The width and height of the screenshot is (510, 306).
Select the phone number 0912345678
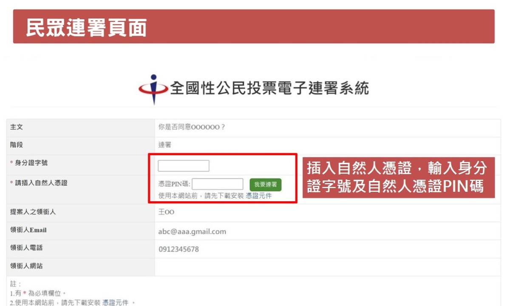pyautogui.click(x=178, y=249)
